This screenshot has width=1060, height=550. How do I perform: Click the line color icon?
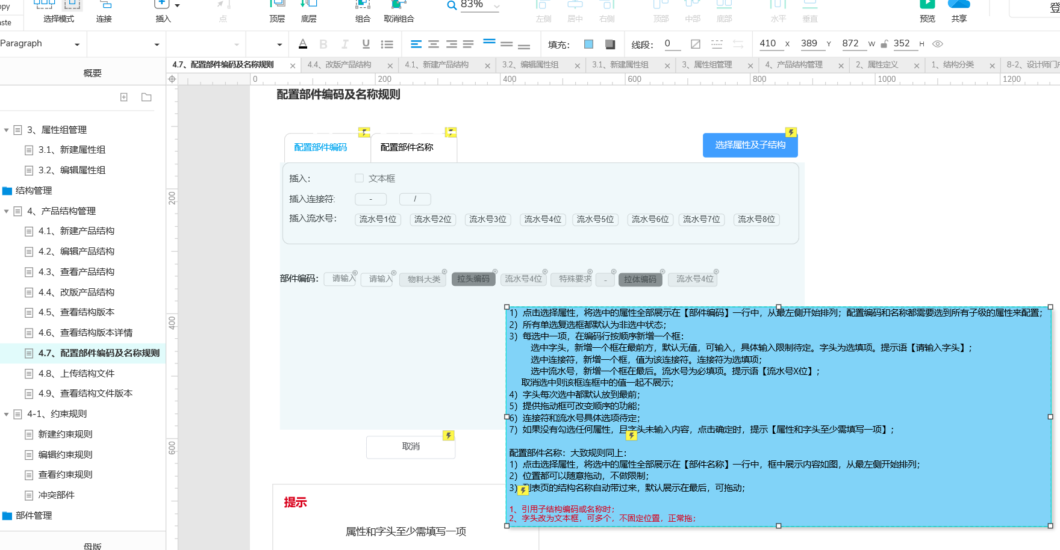click(696, 44)
